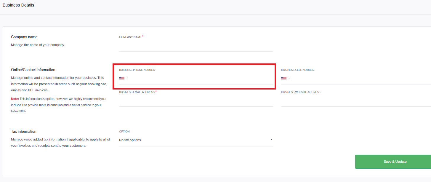Focus the Business Website Address field
The width and height of the screenshot is (431, 182).
(355, 101)
